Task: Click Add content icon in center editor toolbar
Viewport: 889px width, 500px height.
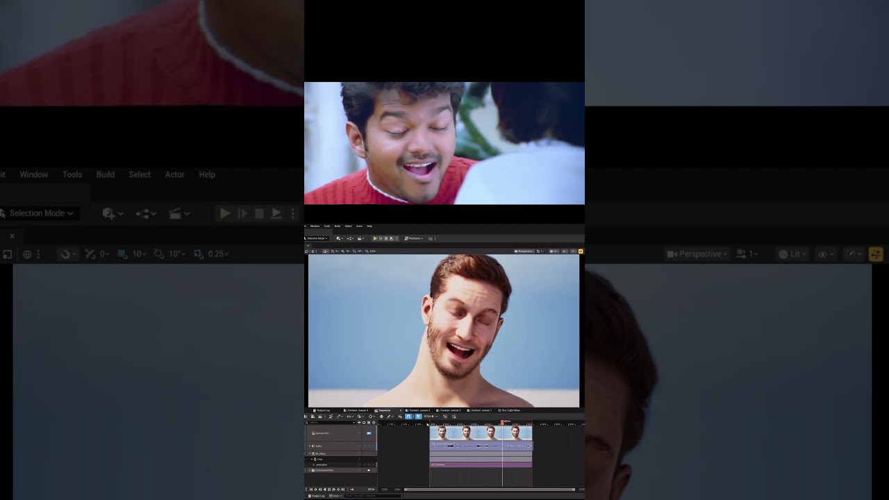Action: click(339, 238)
